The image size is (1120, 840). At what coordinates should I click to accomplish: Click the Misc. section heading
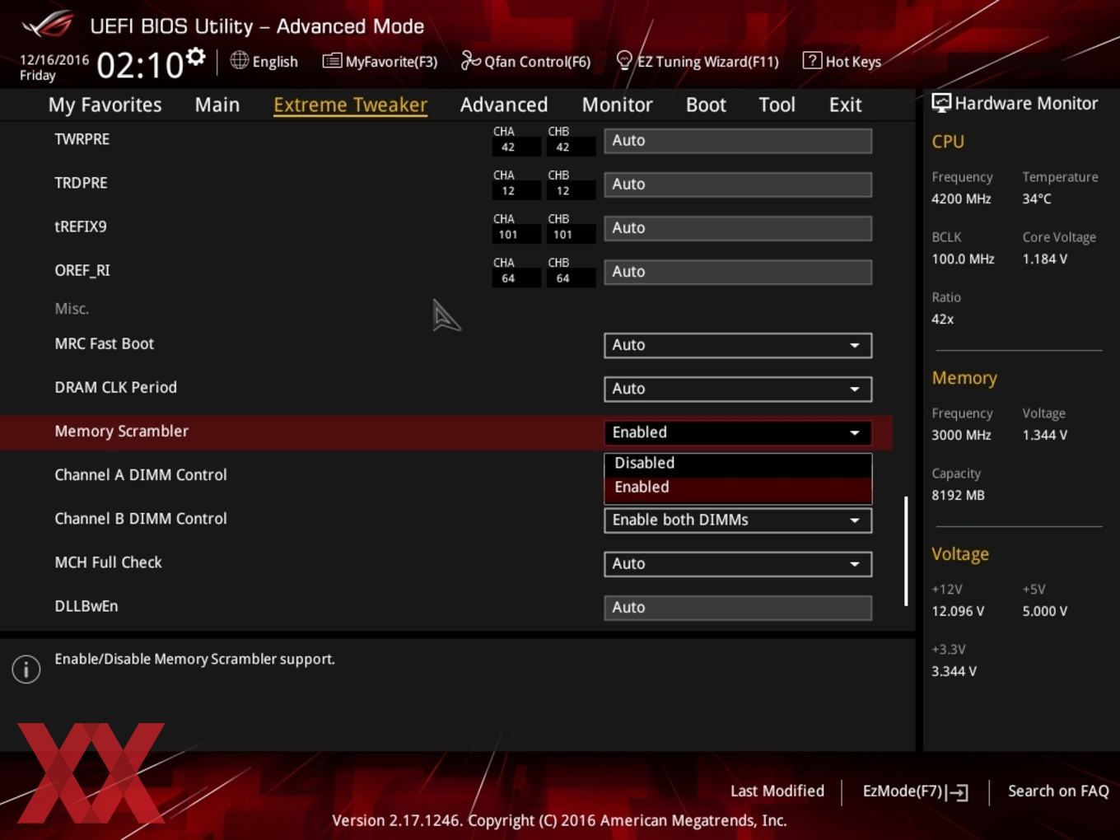72,309
